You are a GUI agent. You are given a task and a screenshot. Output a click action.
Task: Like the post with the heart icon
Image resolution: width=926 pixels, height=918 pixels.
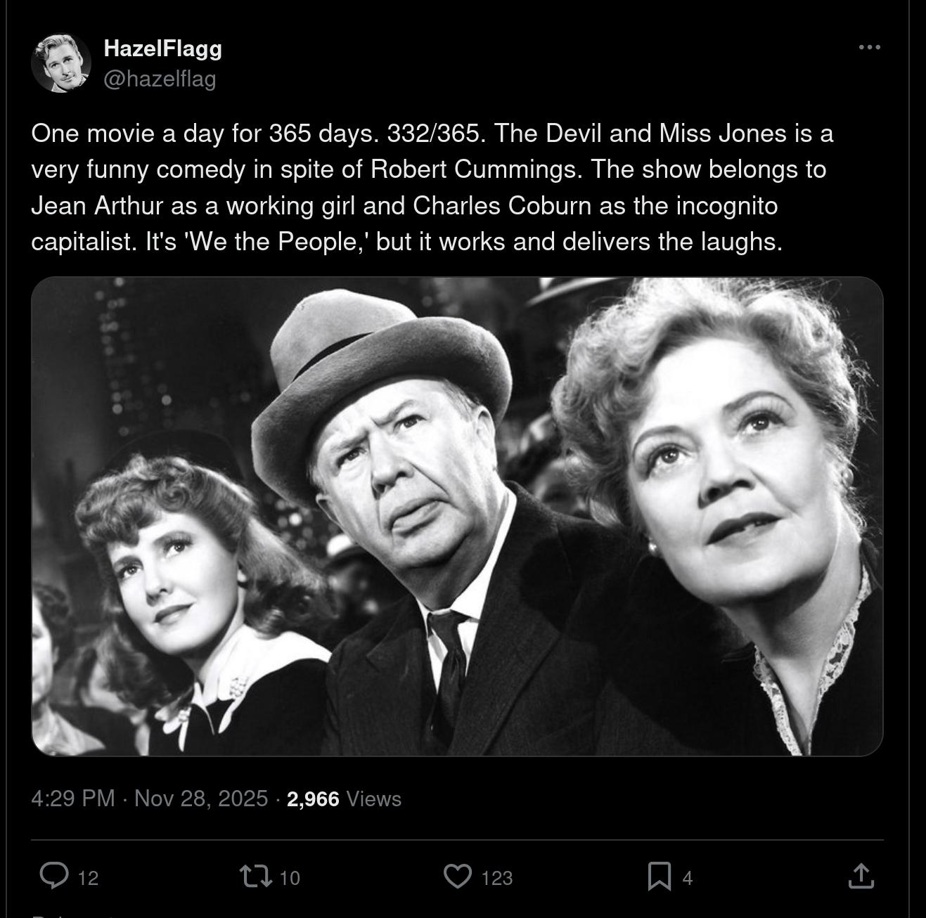coord(458,876)
